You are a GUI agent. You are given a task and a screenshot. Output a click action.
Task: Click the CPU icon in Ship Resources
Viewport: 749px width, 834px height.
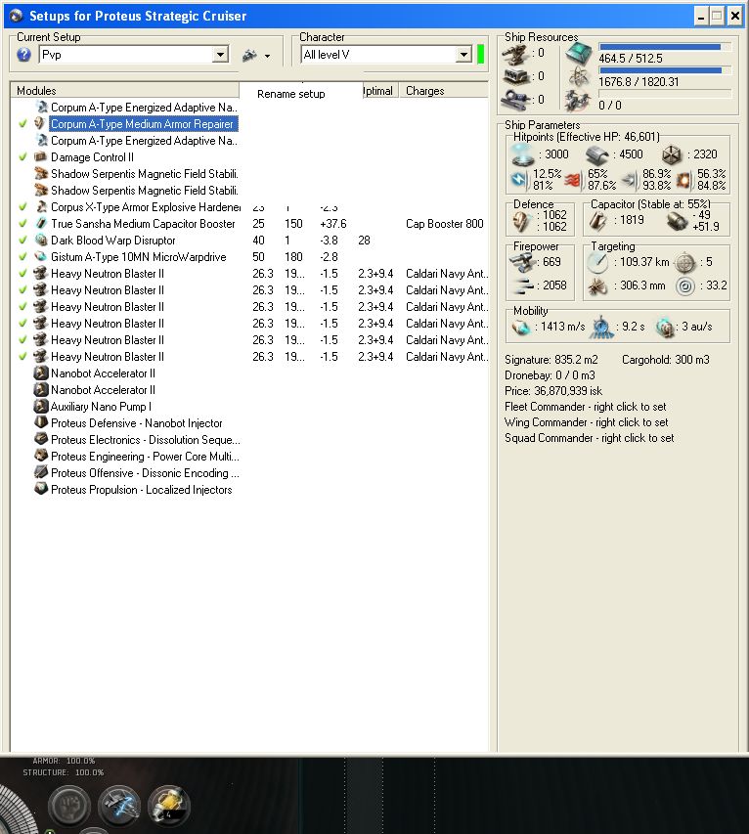pyautogui.click(x=579, y=53)
